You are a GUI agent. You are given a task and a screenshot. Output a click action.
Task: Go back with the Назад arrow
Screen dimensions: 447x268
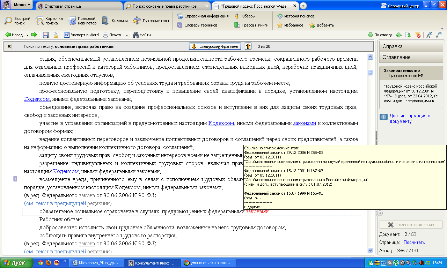(x=14, y=35)
